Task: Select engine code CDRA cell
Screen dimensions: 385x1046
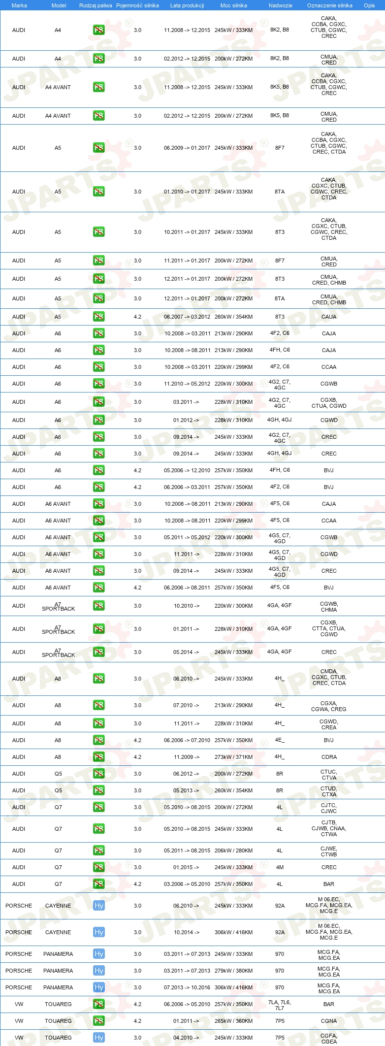Action: pyautogui.click(x=329, y=757)
